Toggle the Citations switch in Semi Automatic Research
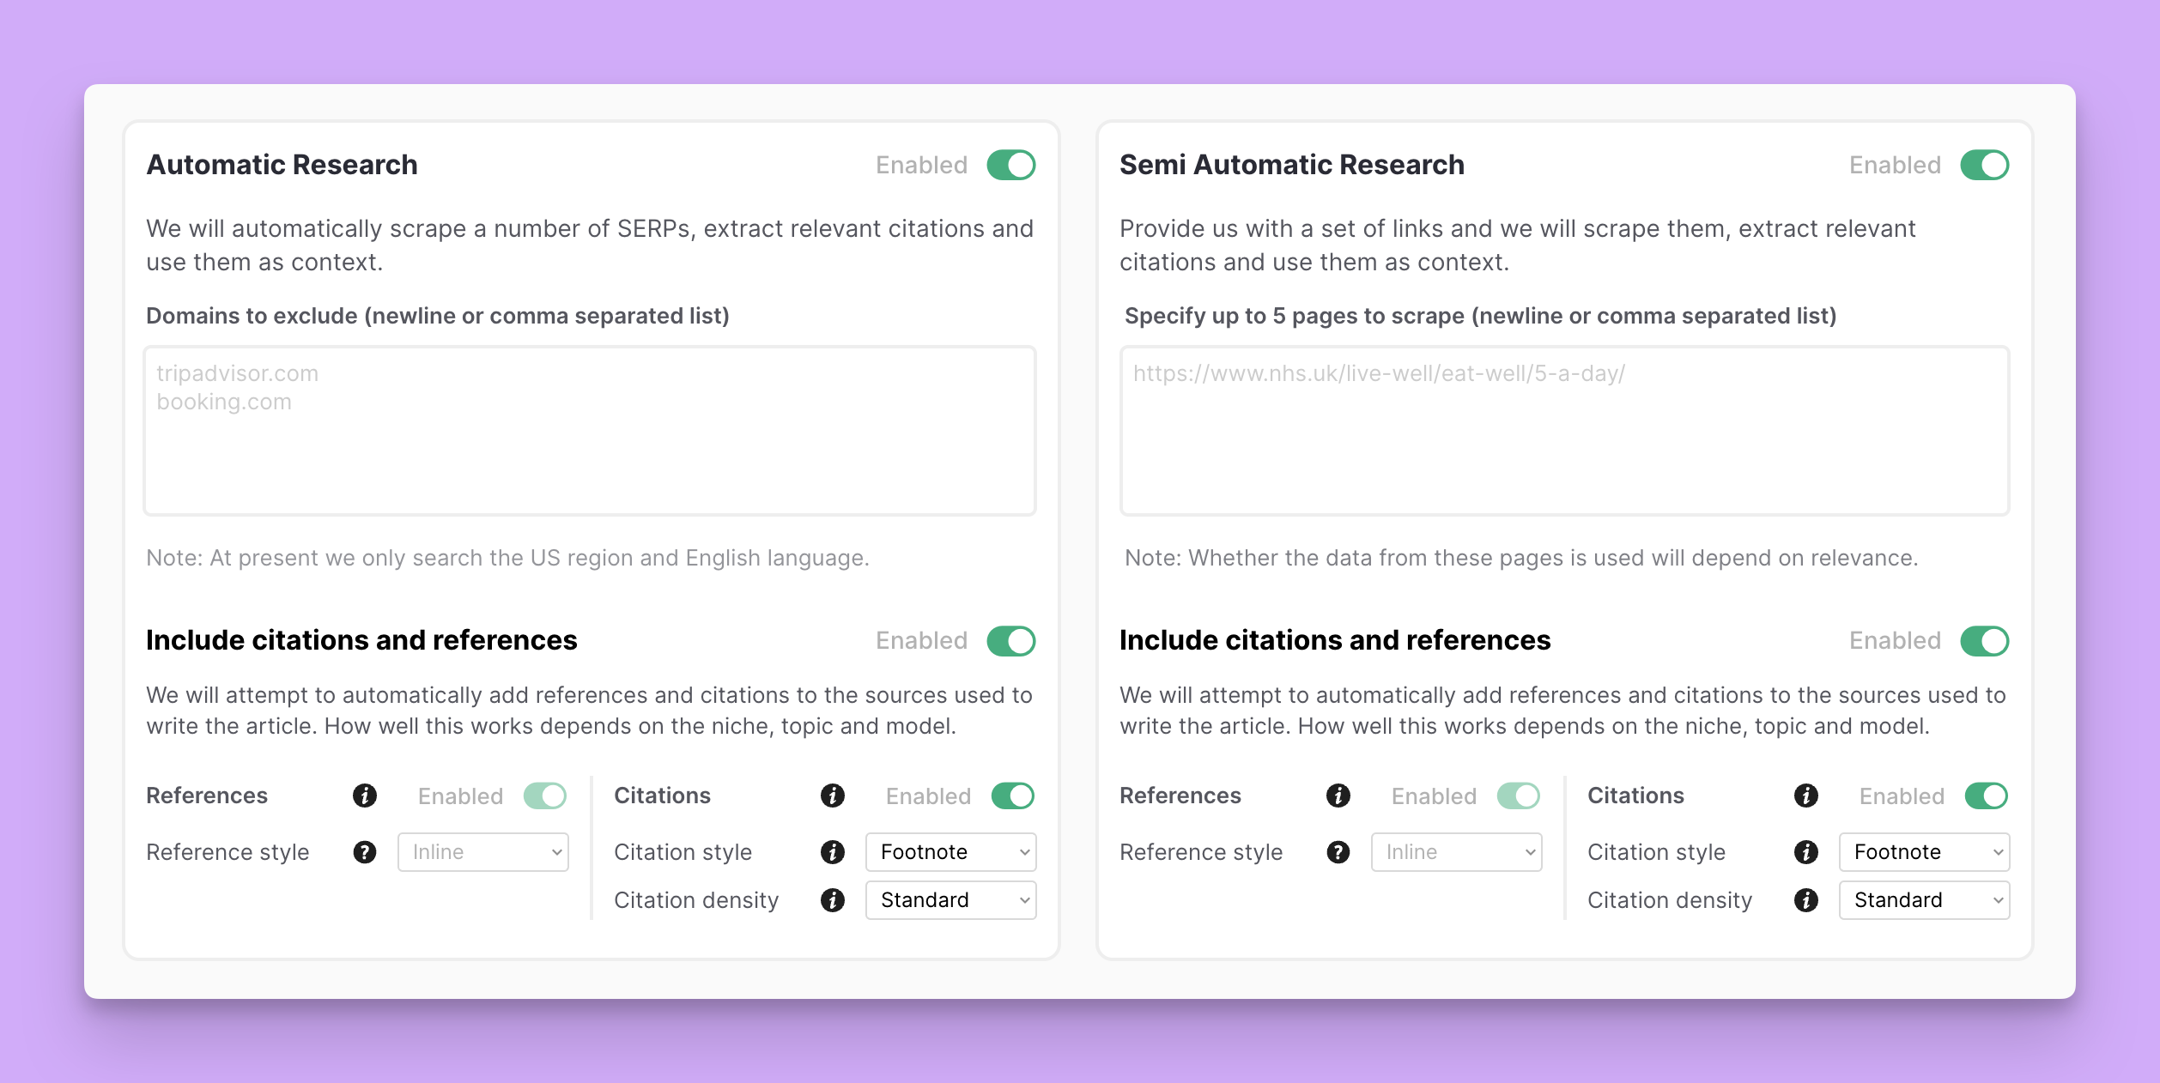 tap(1986, 796)
